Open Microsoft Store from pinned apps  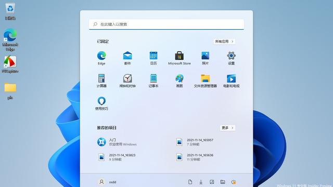pos(179,58)
